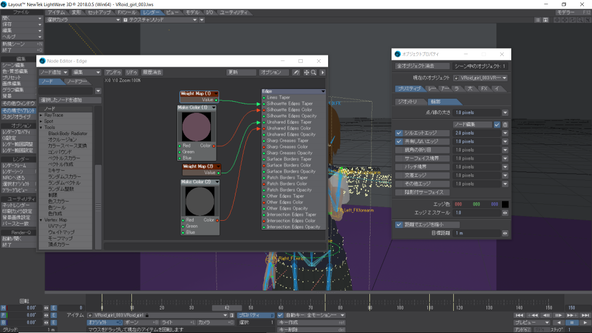Click the magnifier zoom icon in Node Editor

[313, 73]
